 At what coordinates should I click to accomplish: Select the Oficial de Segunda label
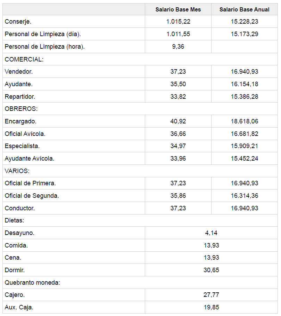[x=32, y=196]
